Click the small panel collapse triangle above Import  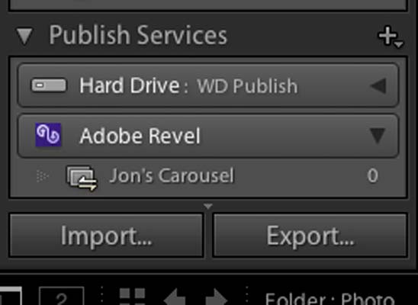point(208,206)
